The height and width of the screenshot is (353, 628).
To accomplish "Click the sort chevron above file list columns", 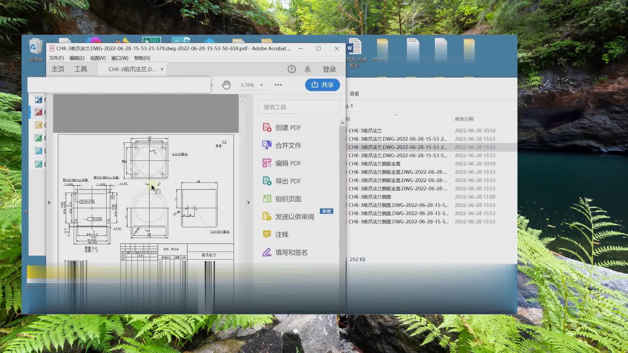I will (x=395, y=115).
